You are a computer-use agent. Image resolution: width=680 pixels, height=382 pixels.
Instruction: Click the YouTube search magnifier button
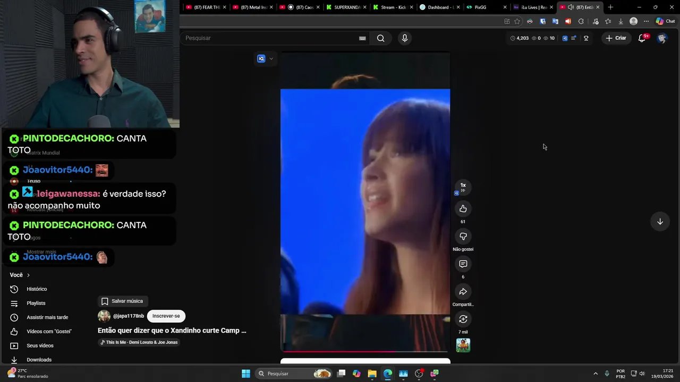(380, 38)
